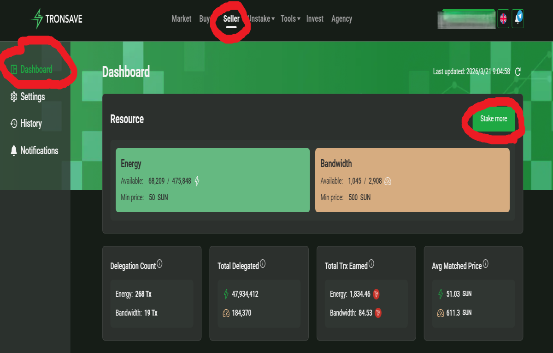Click the Bandwidth min price 500 SUN
Screen dimensions: 553x353
[359, 197]
